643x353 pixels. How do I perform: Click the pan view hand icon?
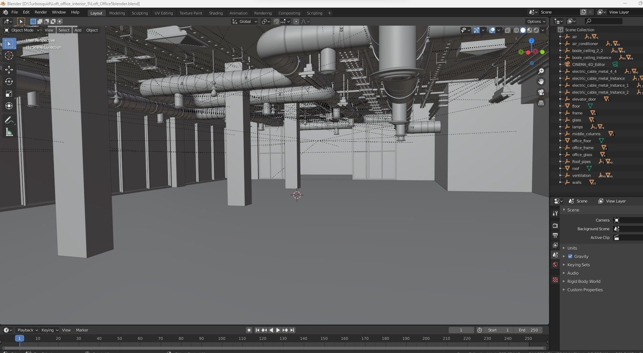541,82
